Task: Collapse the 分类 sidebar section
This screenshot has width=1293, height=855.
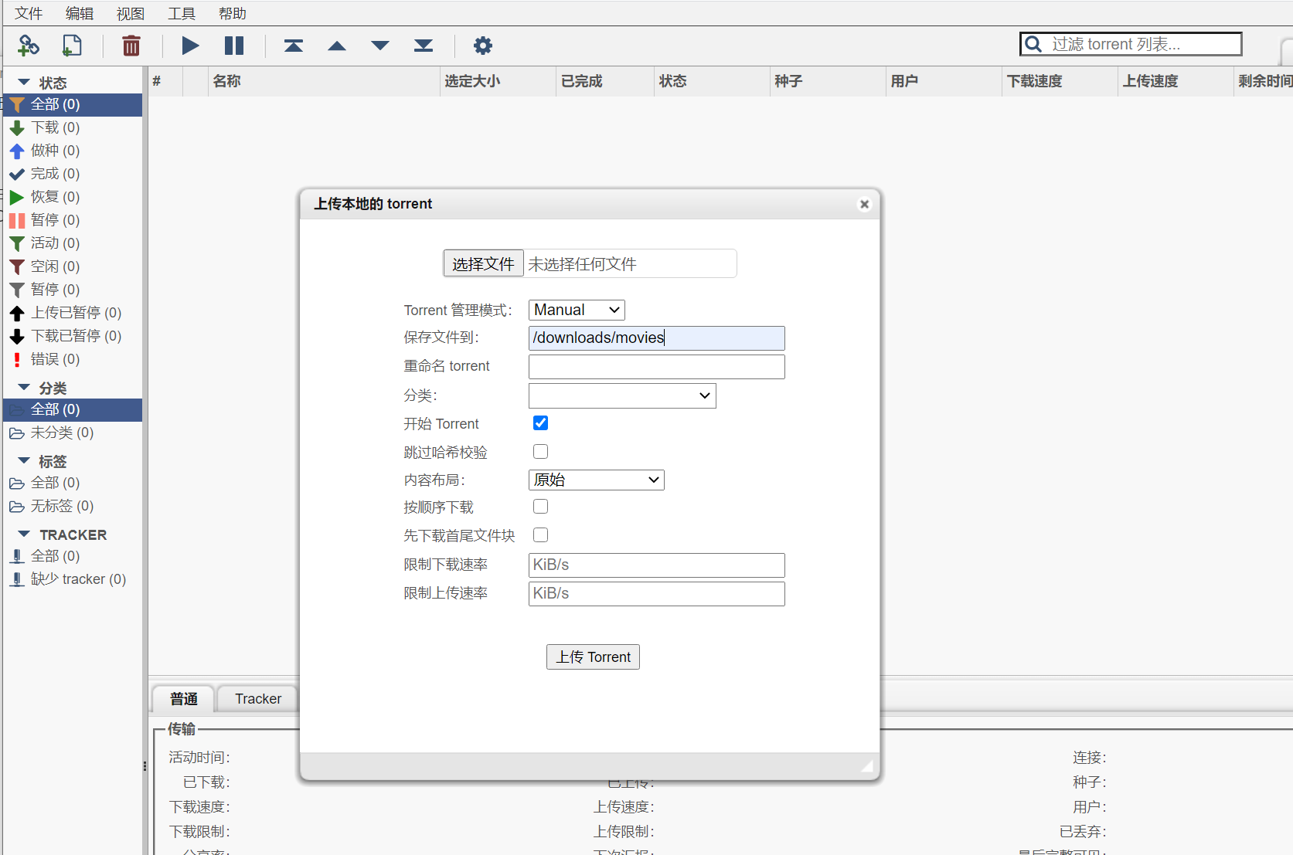Action: [x=24, y=387]
